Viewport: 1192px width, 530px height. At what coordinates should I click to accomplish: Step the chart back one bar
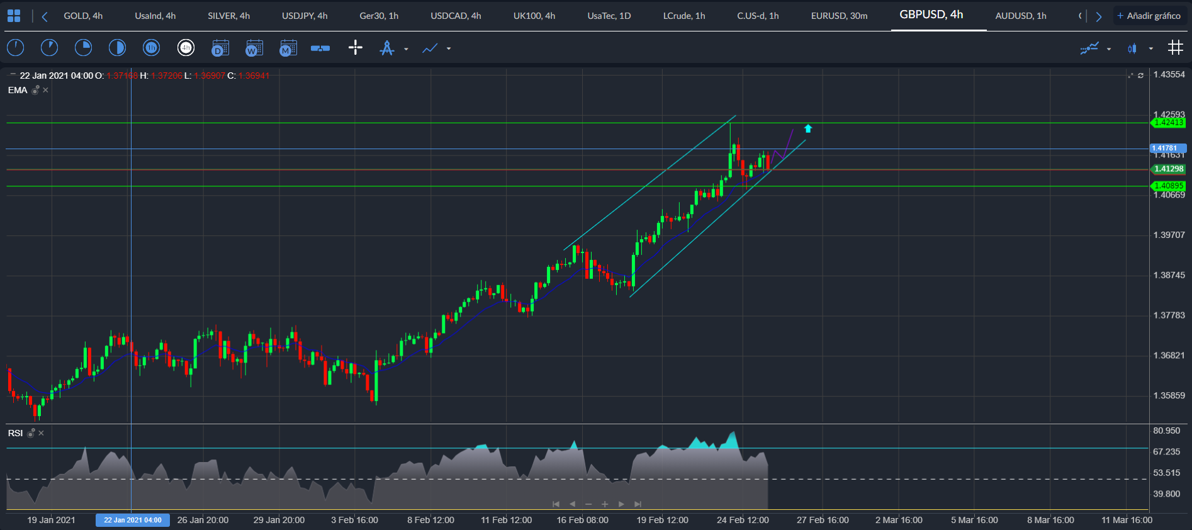(x=572, y=504)
